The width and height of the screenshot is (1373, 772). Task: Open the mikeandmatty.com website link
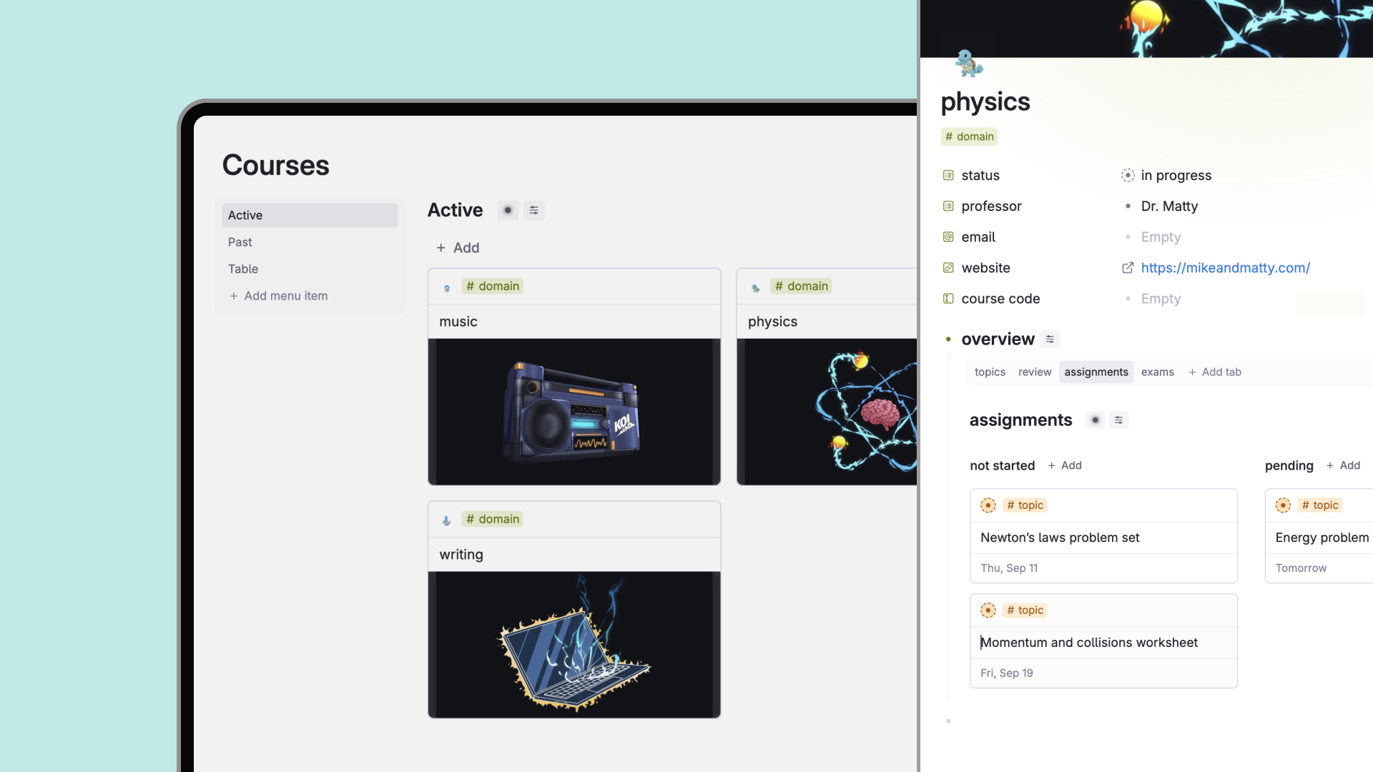coord(1225,267)
